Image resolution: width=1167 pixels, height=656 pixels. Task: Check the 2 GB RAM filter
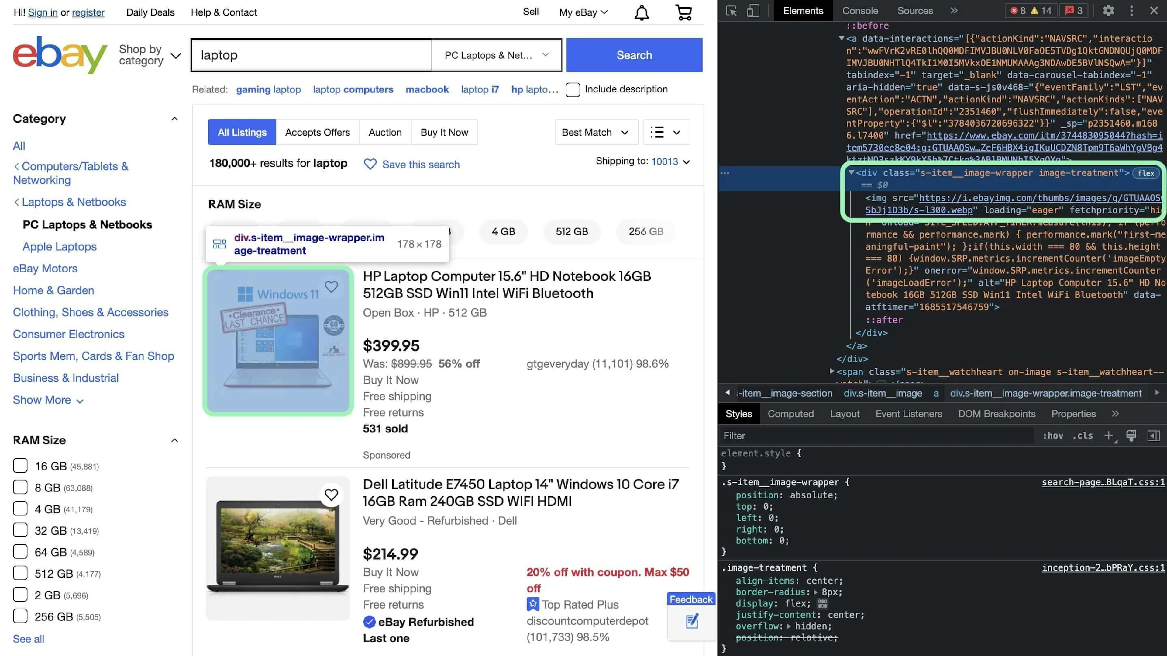[x=20, y=594]
